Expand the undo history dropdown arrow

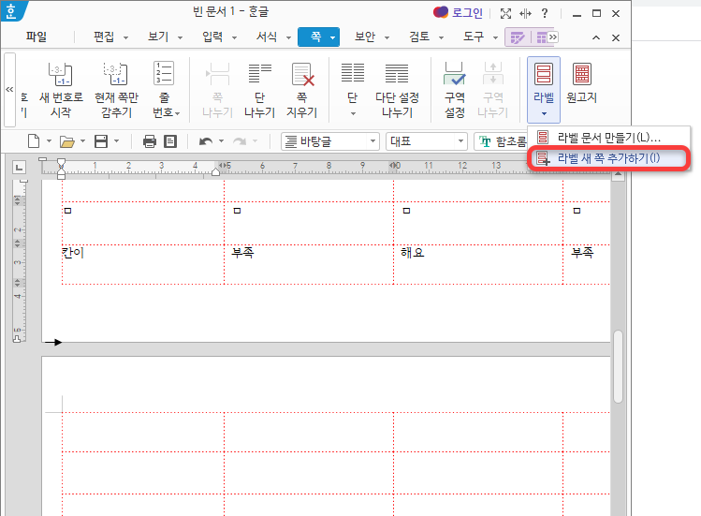[x=221, y=141]
